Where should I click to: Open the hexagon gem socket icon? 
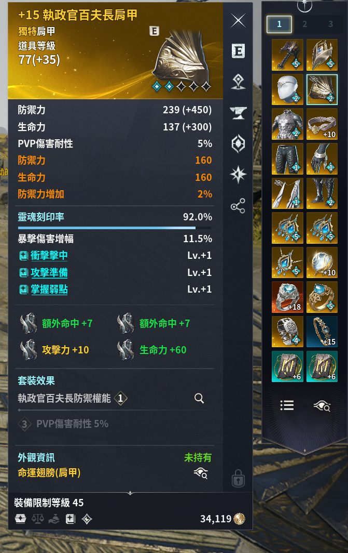[x=238, y=143]
